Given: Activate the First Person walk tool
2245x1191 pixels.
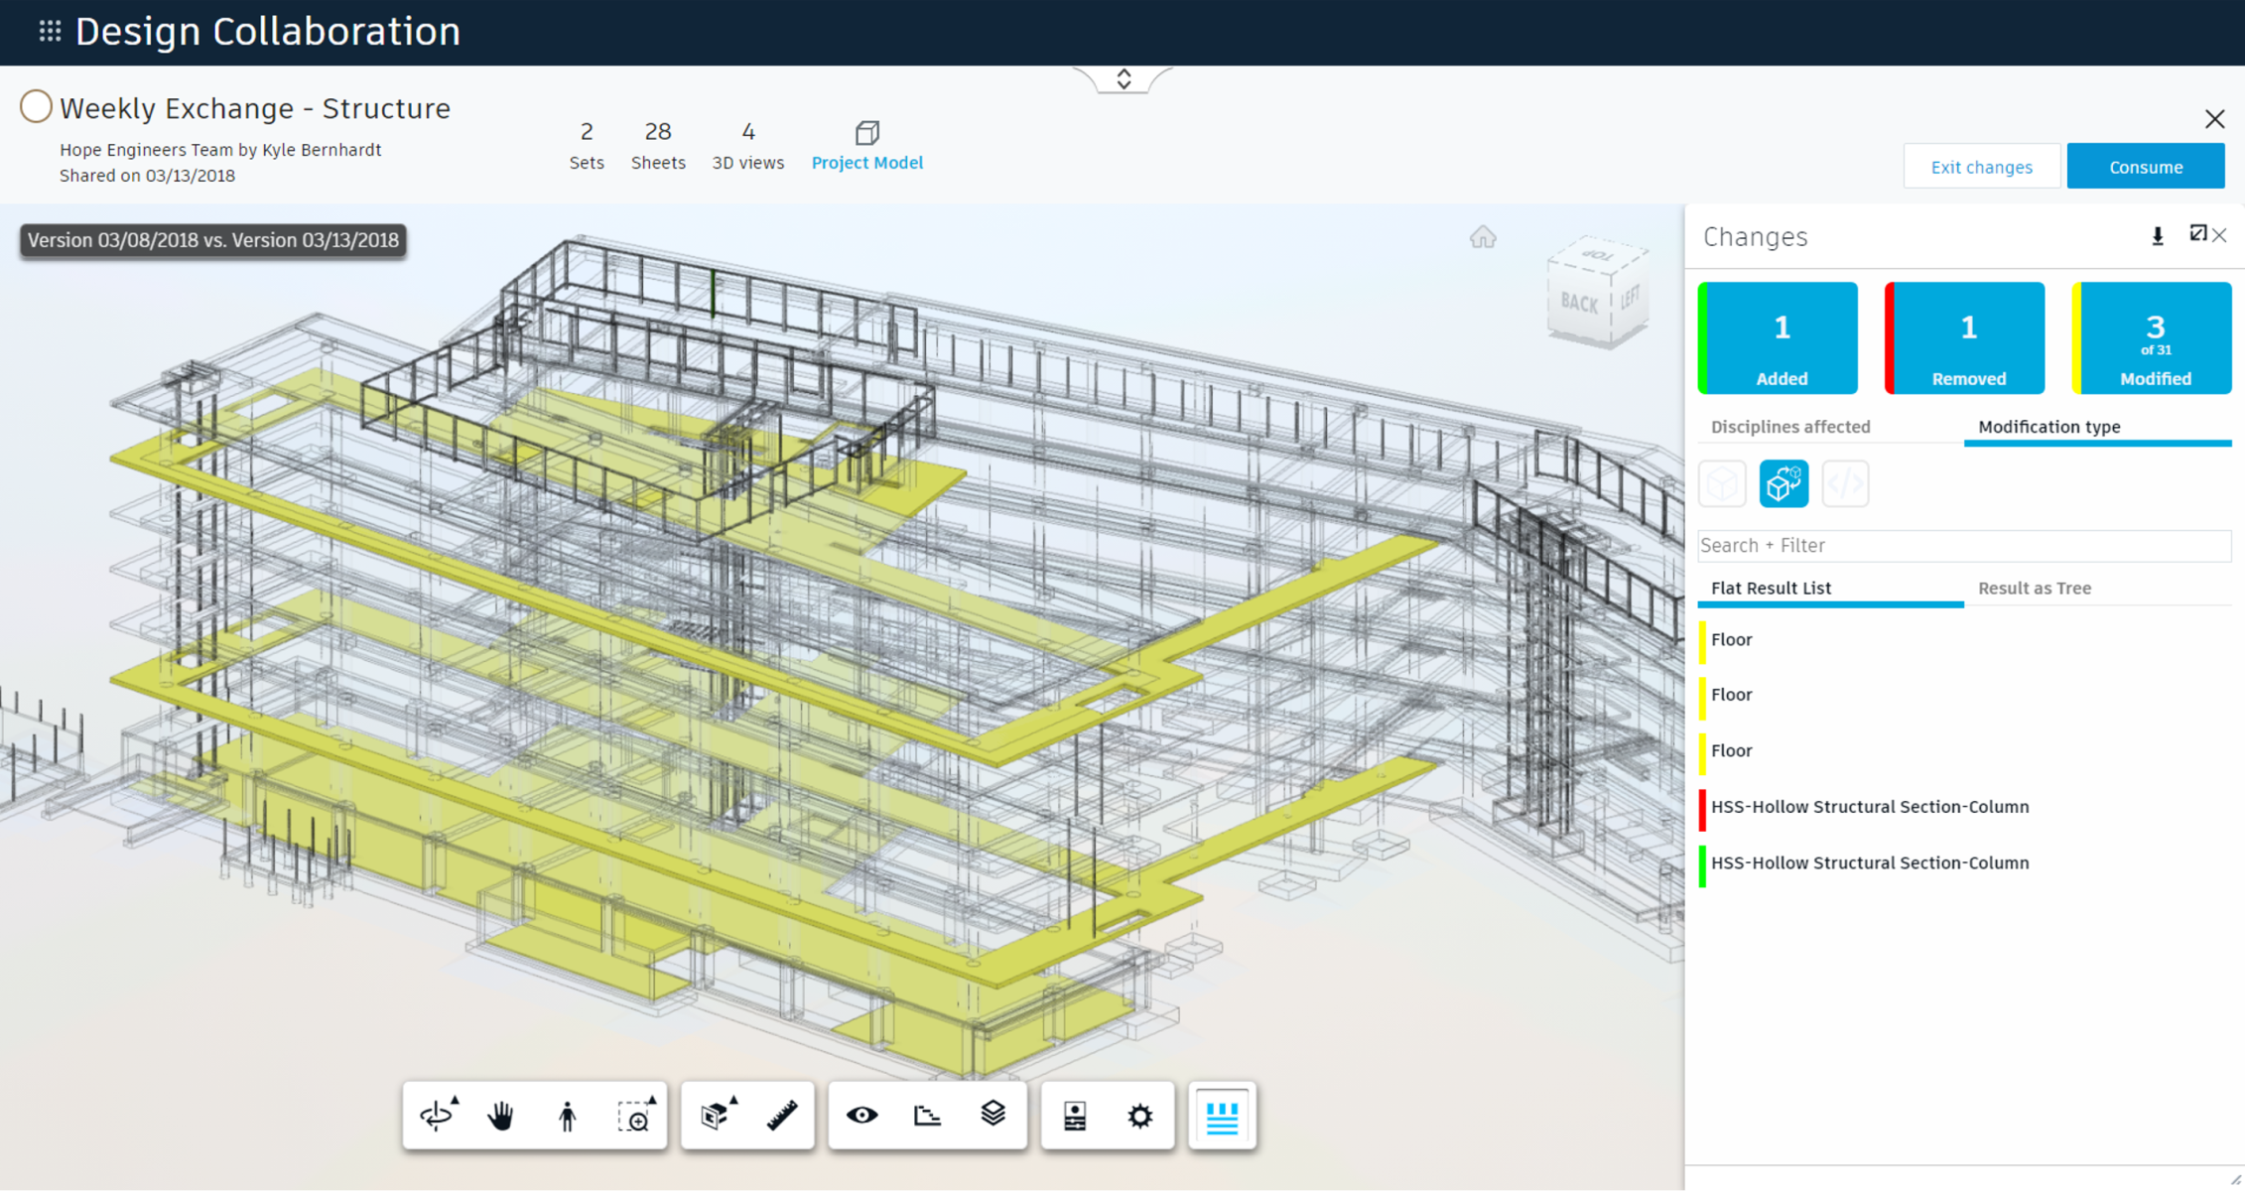Looking at the screenshot, I should [x=567, y=1116].
